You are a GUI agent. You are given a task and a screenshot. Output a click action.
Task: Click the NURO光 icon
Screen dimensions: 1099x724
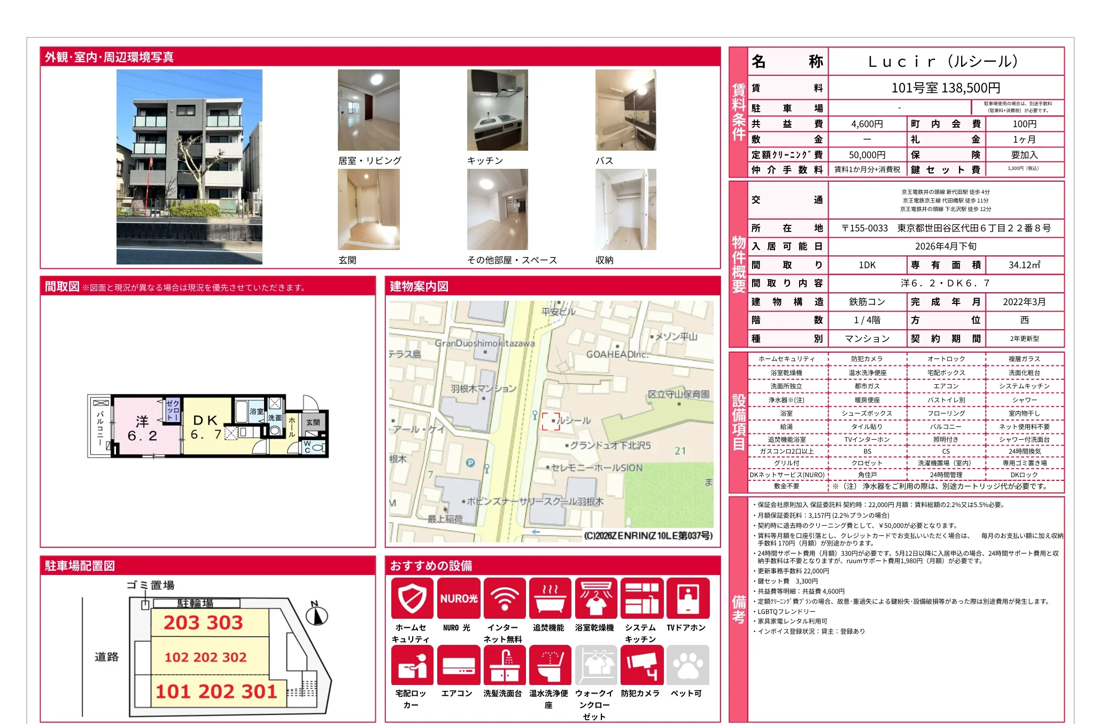[x=458, y=598]
